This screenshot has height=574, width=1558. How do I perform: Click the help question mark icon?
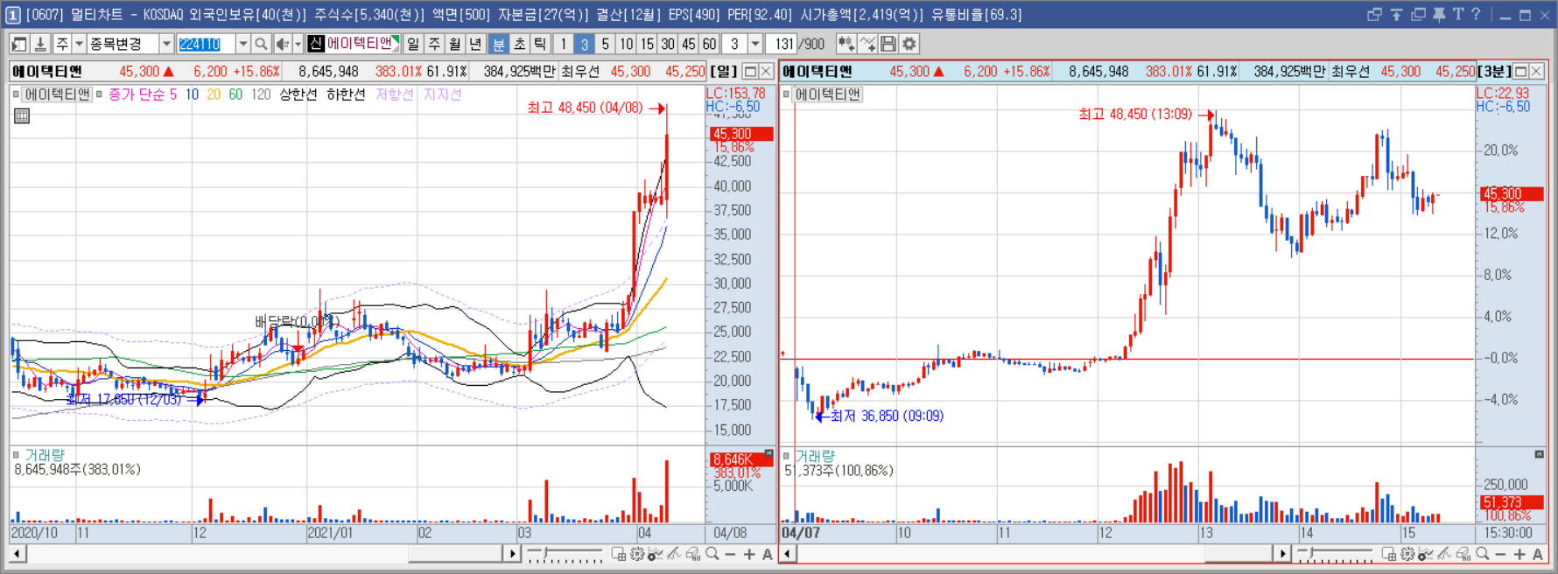click(x=1477, y=14)
